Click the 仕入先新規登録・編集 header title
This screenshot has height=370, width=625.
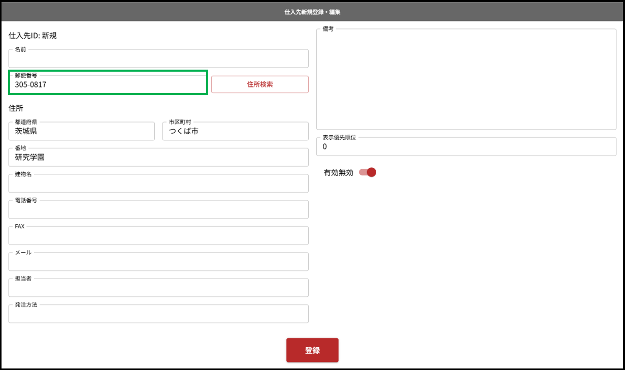click(x=312, y=11)
